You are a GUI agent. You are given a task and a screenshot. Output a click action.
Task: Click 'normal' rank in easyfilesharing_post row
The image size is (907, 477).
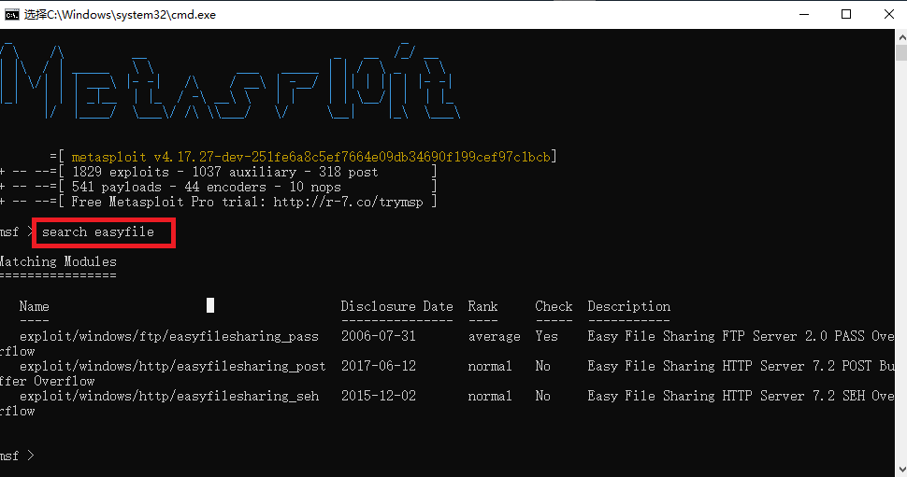pyautogui.click(x=490, y=367)
